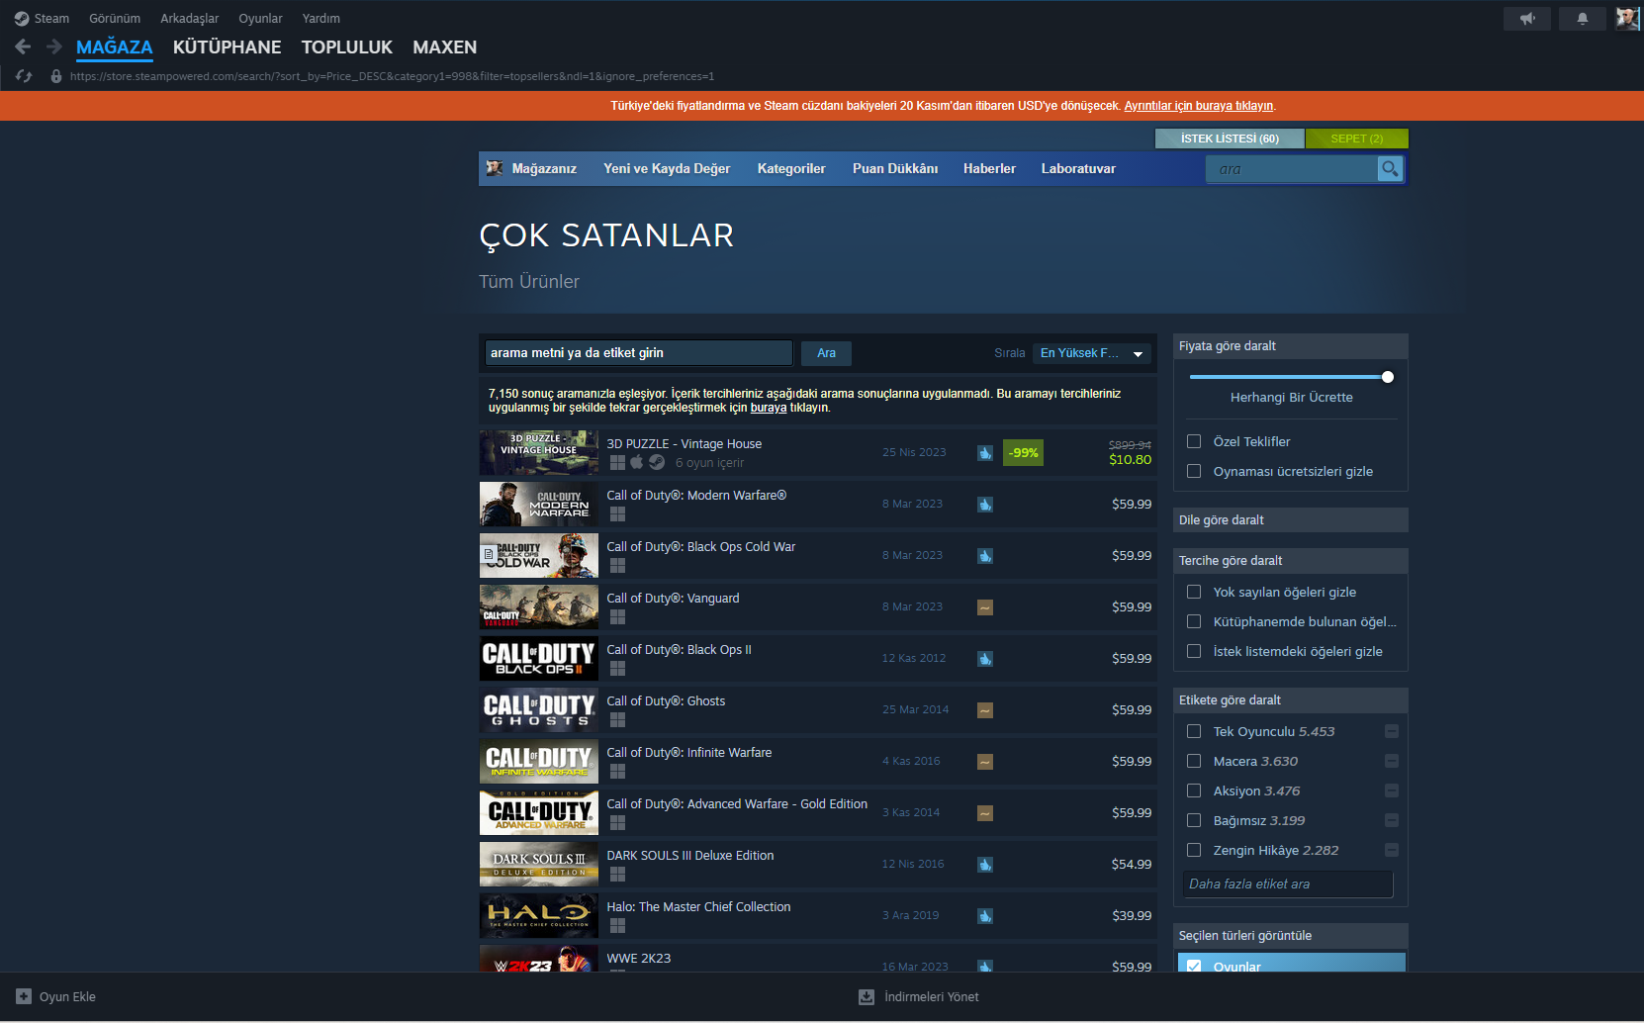Click the review icon for Call of Duty: Vanguard
Screen dimensions: 1644x1023
tap(985, 607)
